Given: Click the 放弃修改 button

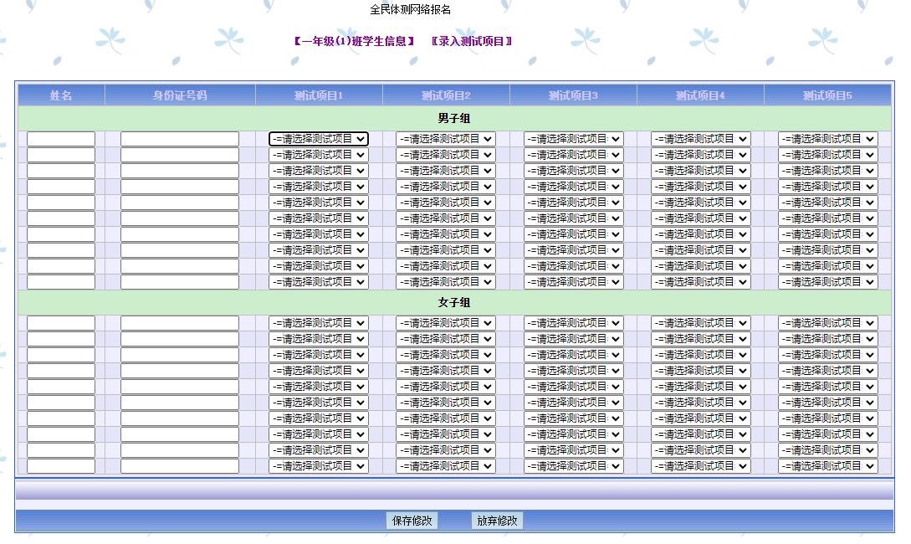Looking at the screenshot, I should (x=497, y=521).
